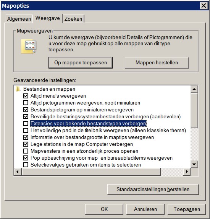This screenshot has height=219, width=210.
Task: Switch to the Algemeen tab
Action: click(x=19, y=19)
